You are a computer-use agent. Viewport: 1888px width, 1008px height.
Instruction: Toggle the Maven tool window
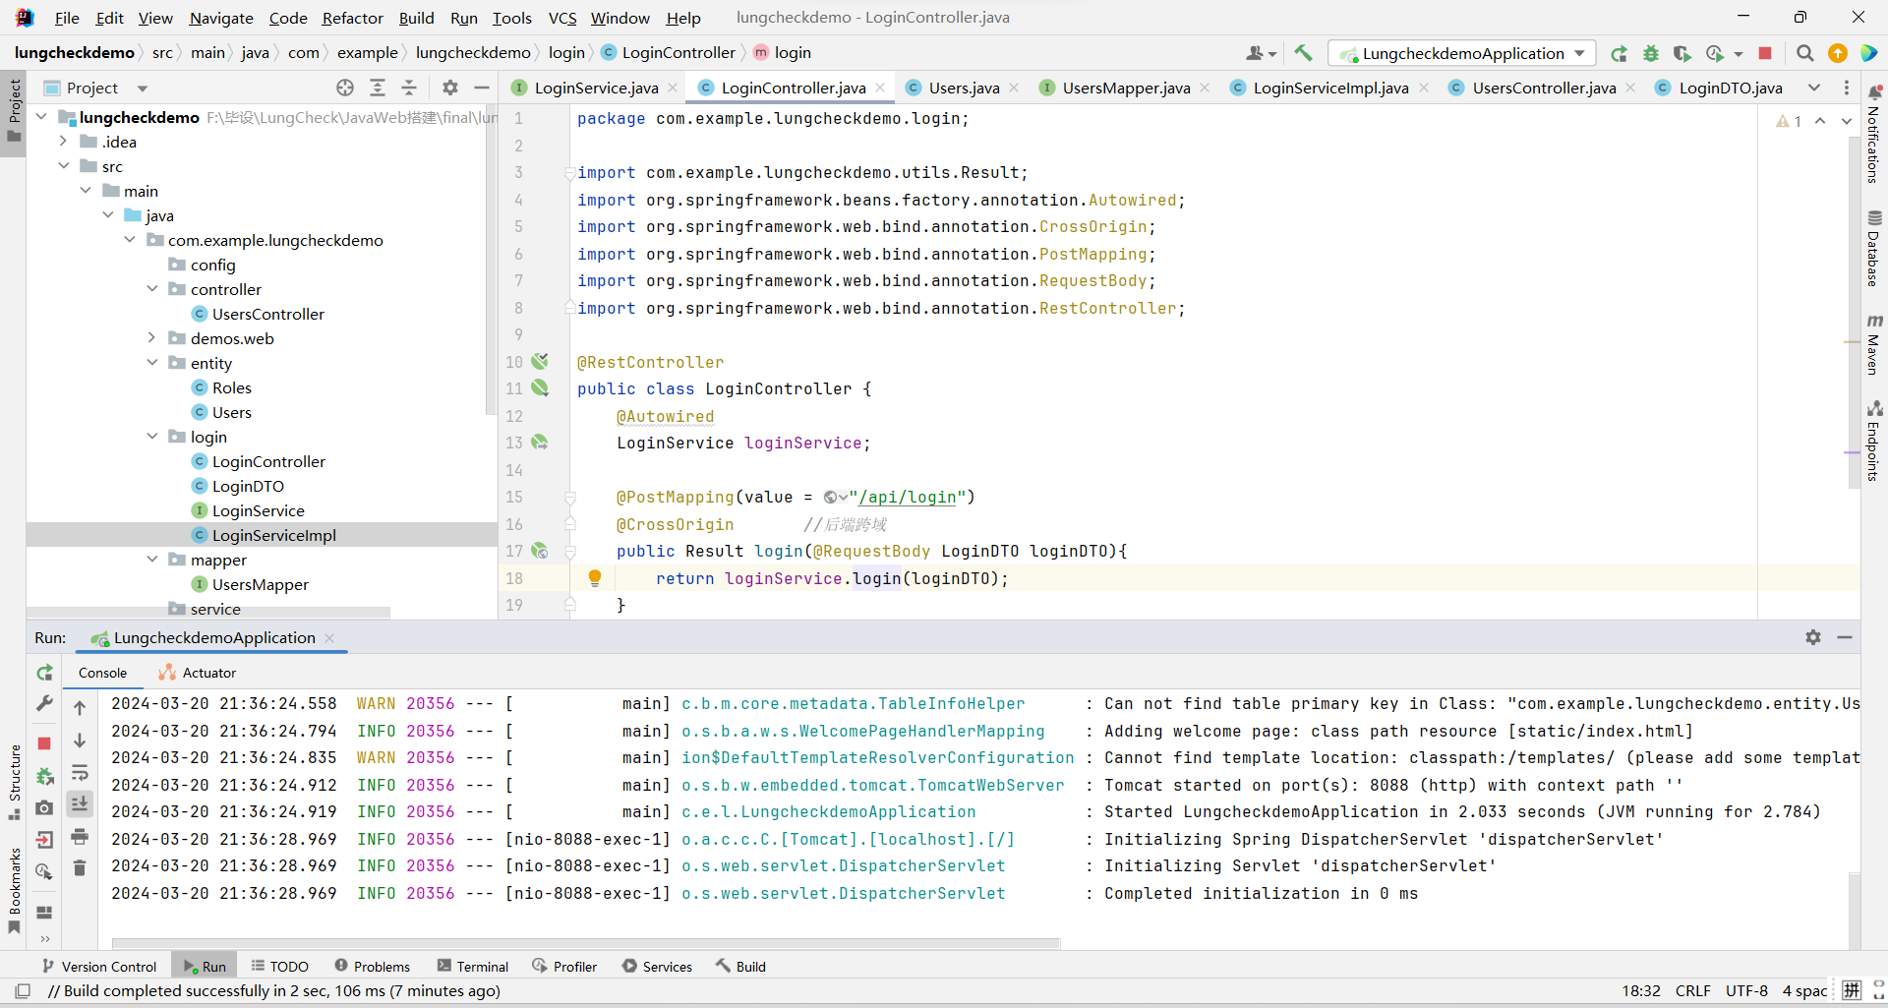point(1874,345)
